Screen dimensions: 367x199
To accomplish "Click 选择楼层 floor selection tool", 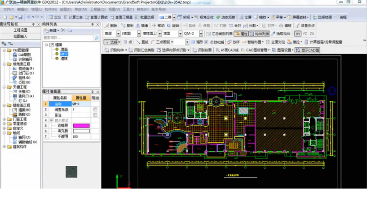I will click(x=322, y=17).
